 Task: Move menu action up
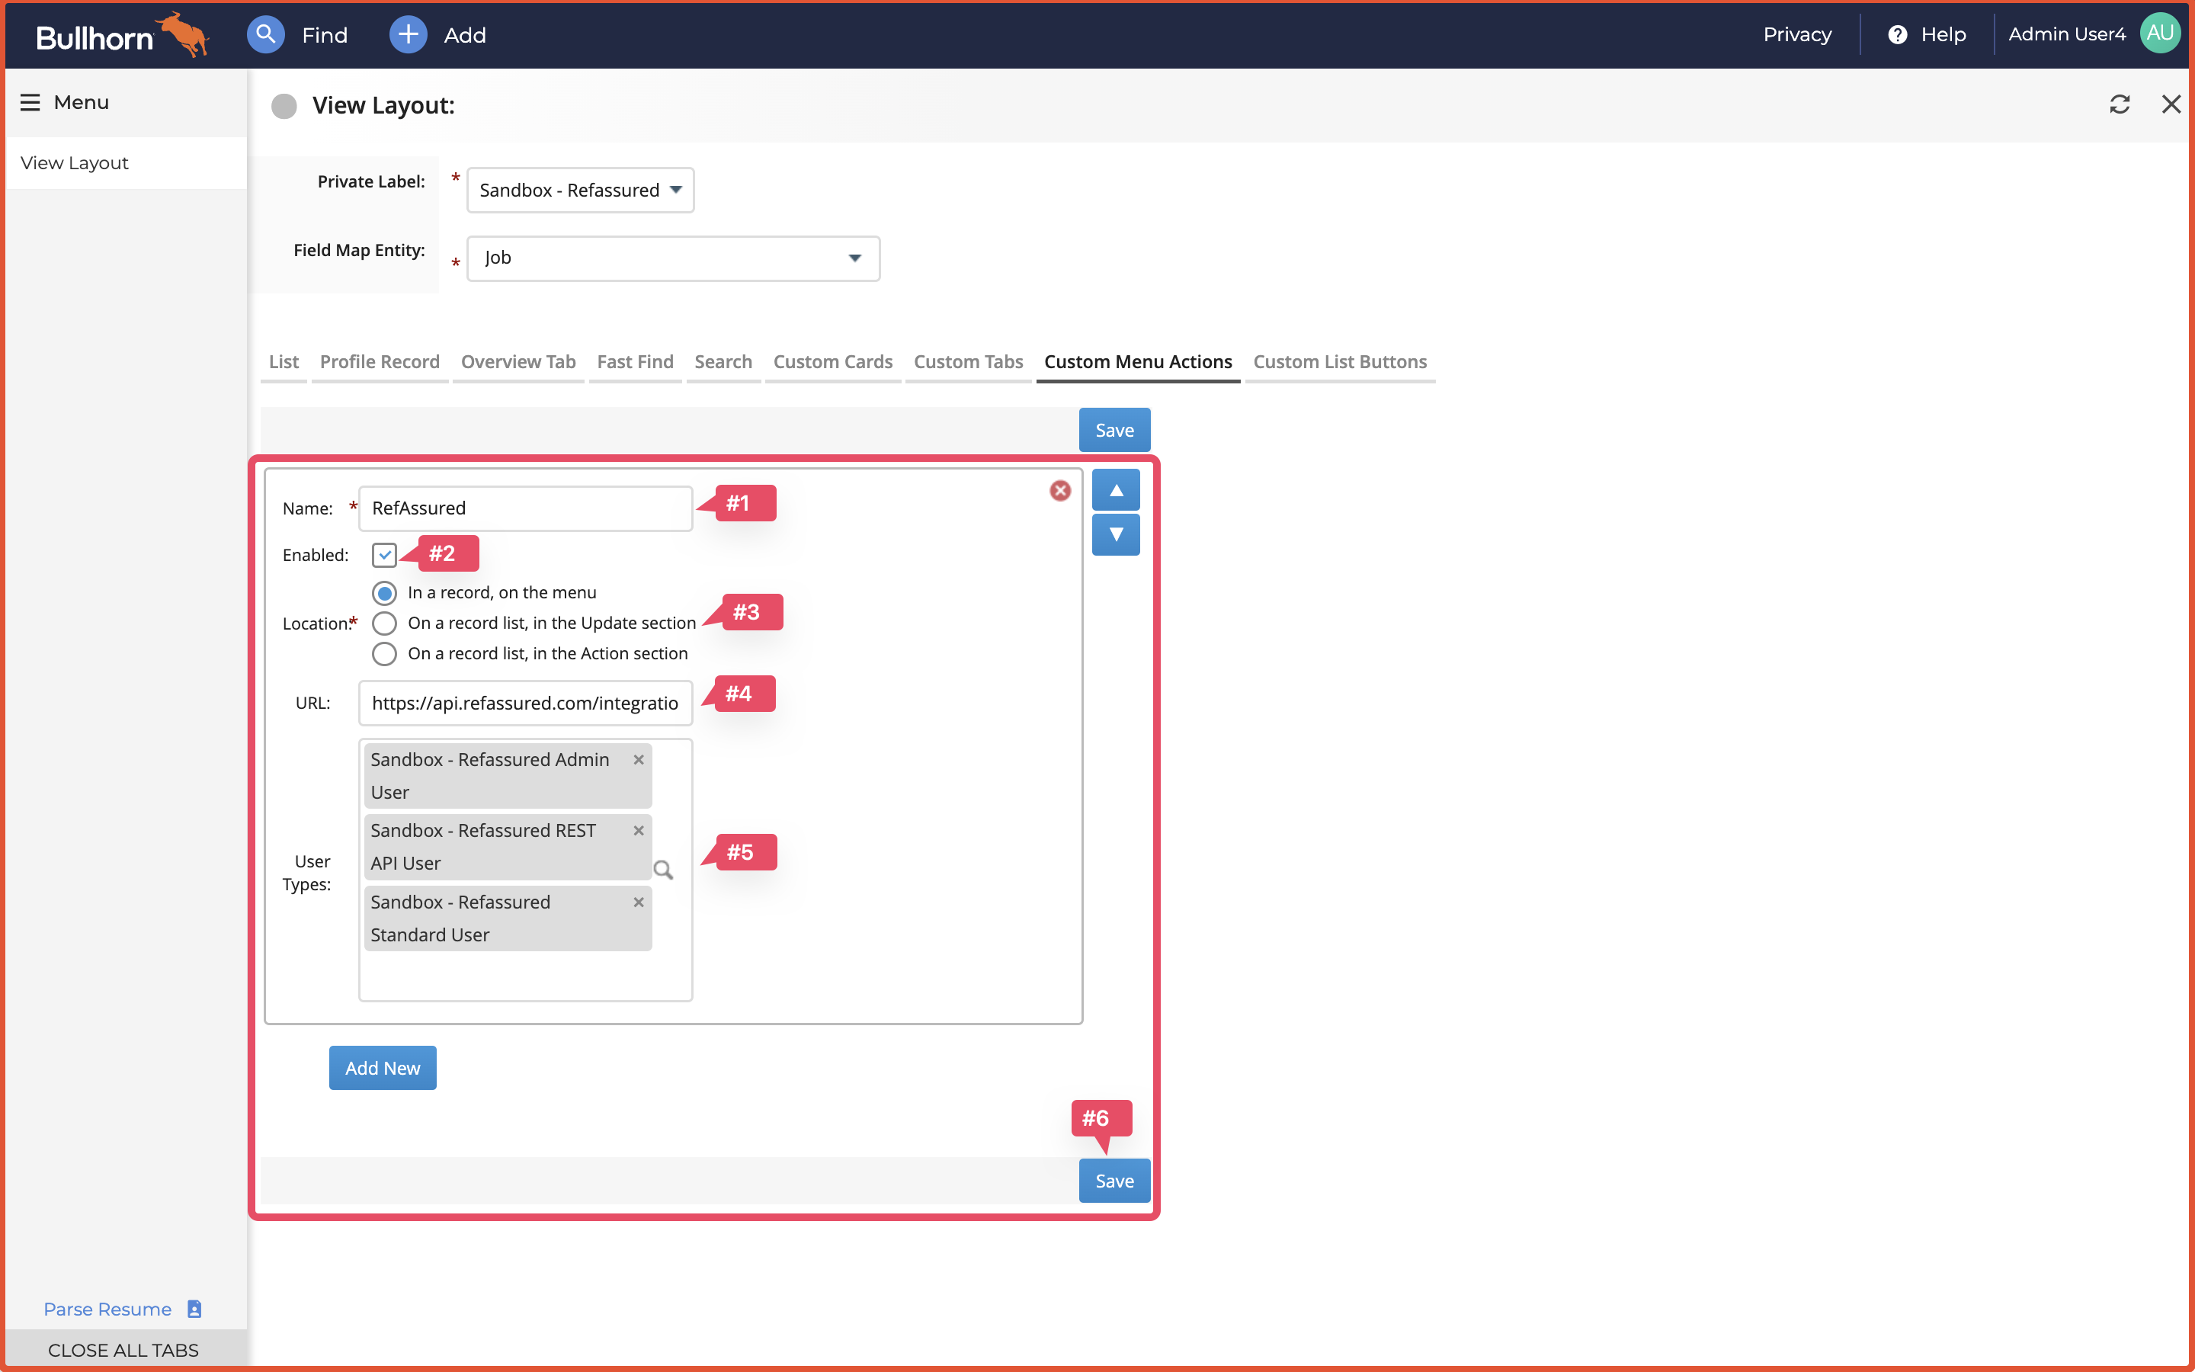coord(1116,490)
